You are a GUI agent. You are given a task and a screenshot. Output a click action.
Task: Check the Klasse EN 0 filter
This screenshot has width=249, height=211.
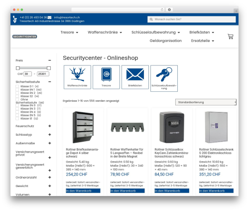coord(17,105)
